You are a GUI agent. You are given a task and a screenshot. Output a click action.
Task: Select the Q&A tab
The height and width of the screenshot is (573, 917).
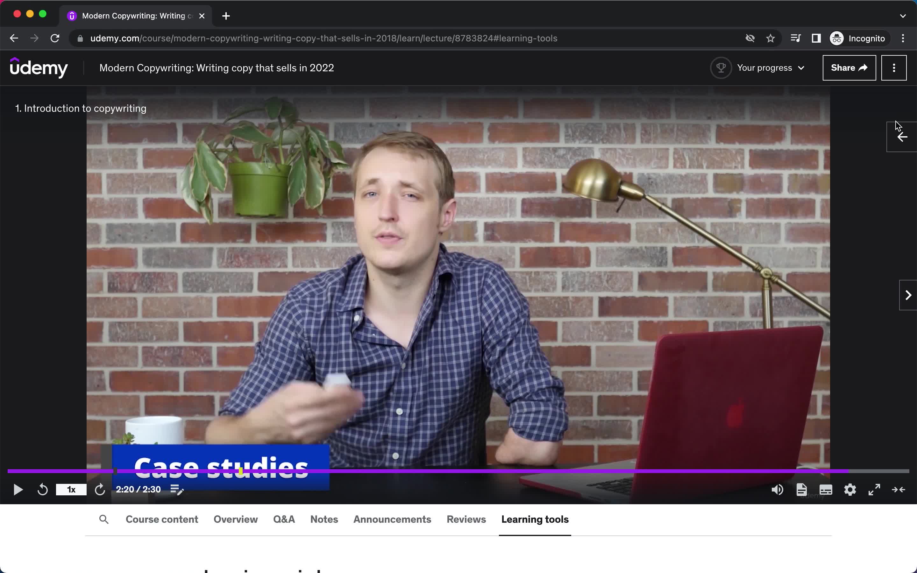[284, 519]
